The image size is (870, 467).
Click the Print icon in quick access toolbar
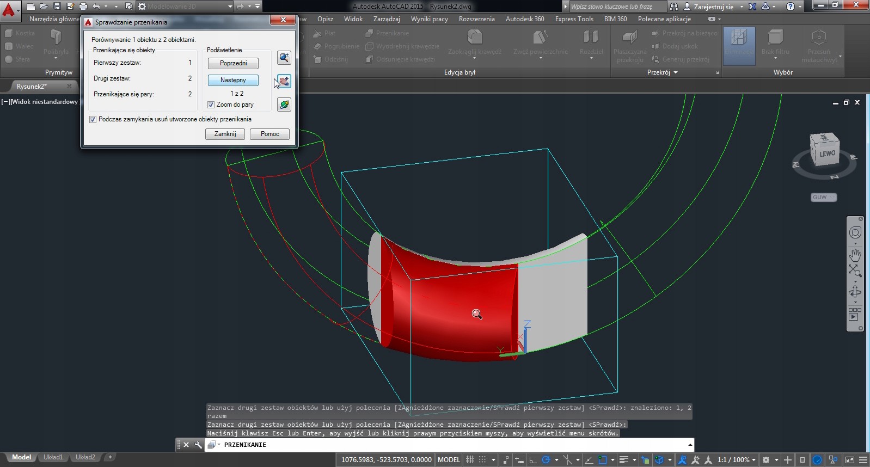coord(83,7)
